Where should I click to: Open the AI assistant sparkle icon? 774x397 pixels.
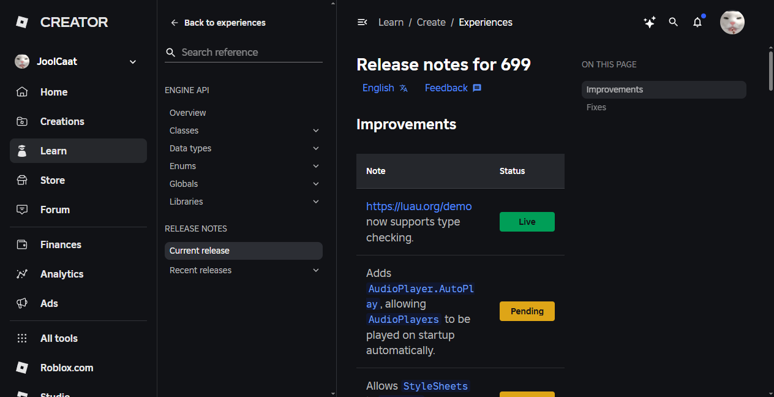point(650,22)
